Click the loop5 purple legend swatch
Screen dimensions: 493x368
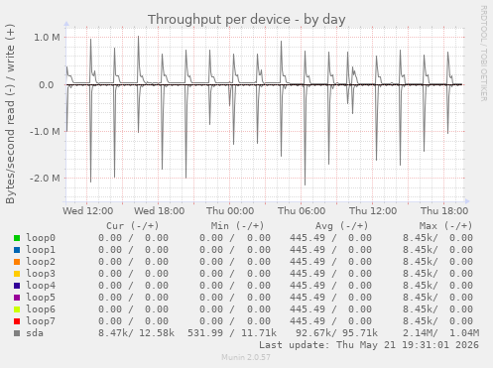(17, 298)
